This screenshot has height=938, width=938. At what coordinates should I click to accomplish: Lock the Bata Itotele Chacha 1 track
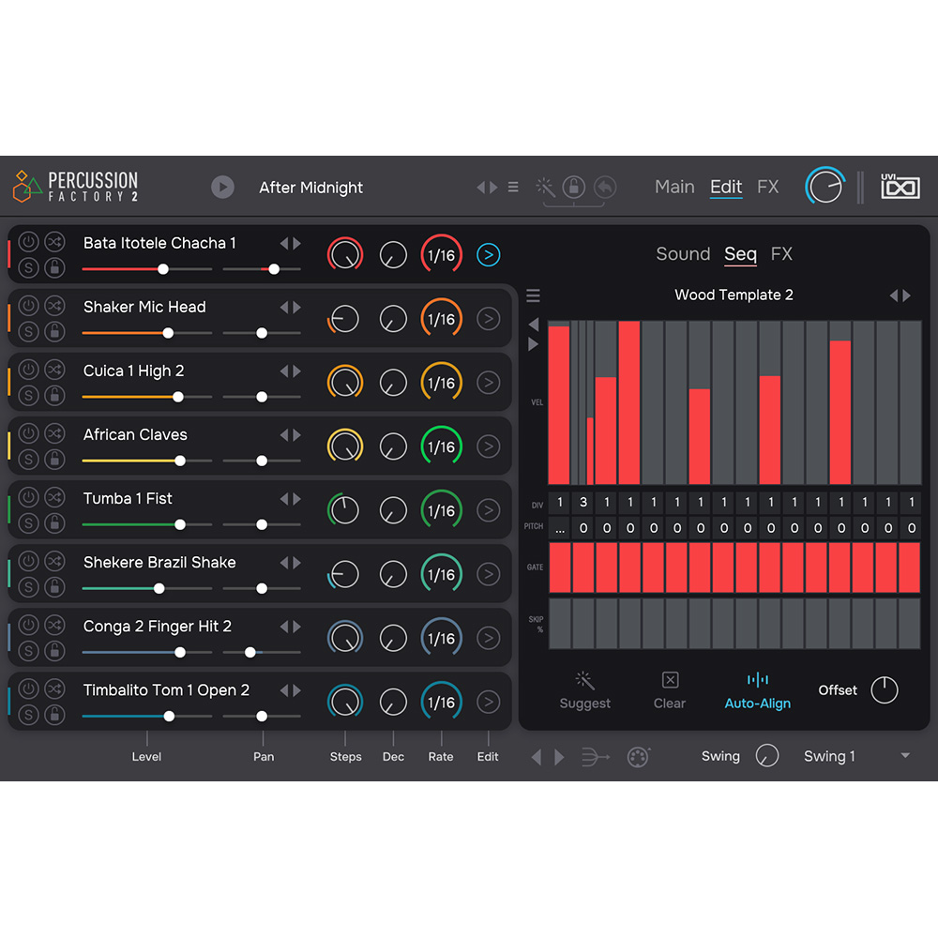(x=54, y=268)
